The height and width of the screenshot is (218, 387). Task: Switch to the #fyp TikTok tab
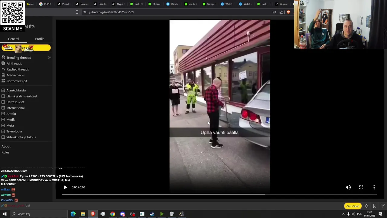click(119, 4)
